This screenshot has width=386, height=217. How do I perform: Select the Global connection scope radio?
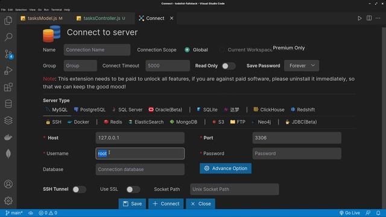click(x=187, y=50)
